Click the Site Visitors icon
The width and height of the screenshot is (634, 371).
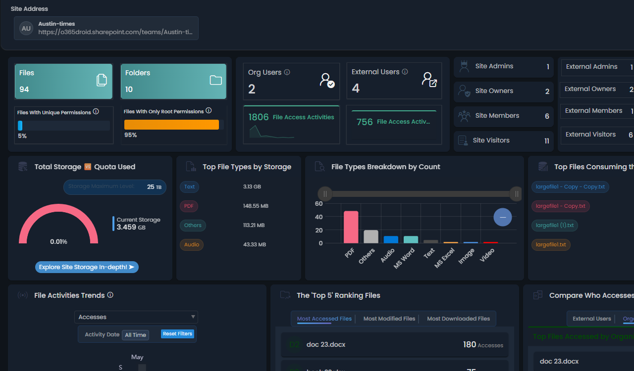(x=463, y=140)
